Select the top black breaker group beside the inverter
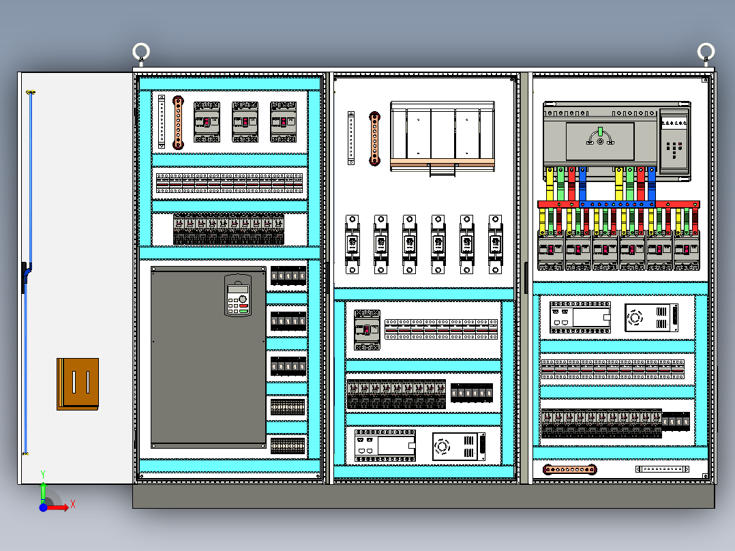Image resolution: width=735 pixels, height=551 pixels. (288, 275)
